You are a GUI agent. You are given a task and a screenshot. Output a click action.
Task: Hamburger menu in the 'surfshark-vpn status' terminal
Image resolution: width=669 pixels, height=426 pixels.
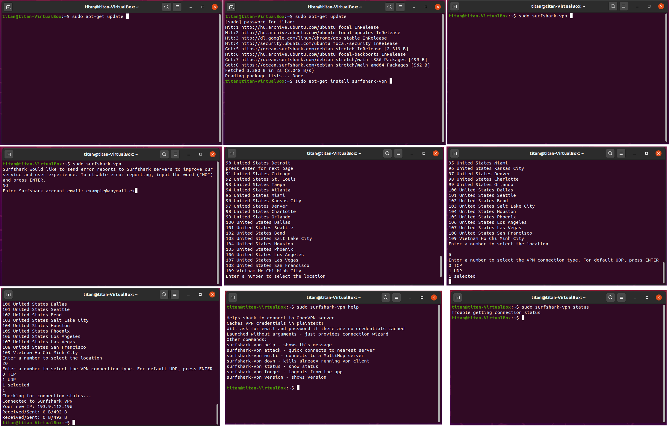621,297
